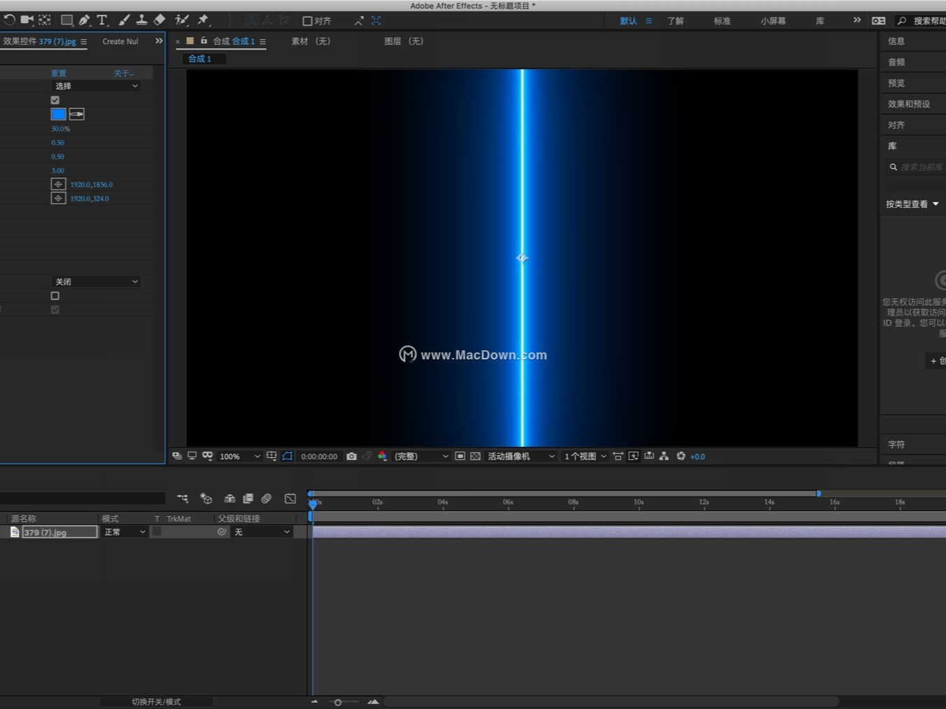Open the blue color swatch in Effect Controls
The width and height of the screenshot is (946, 709).
58,114
